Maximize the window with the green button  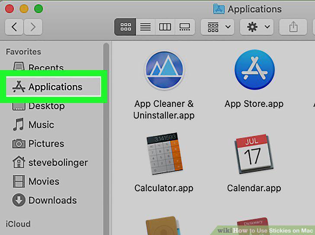coord(39,9)
